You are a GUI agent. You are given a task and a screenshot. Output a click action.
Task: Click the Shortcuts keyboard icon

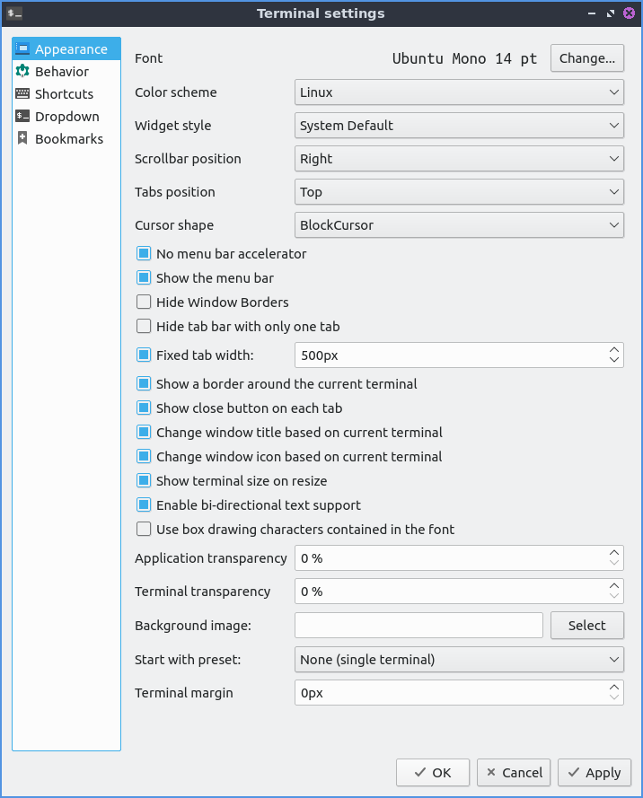(22, 94)
